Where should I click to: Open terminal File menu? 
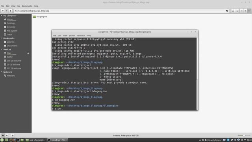coord(54,35)
